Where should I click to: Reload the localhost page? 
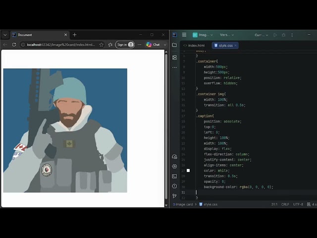(x=14, y=45)
